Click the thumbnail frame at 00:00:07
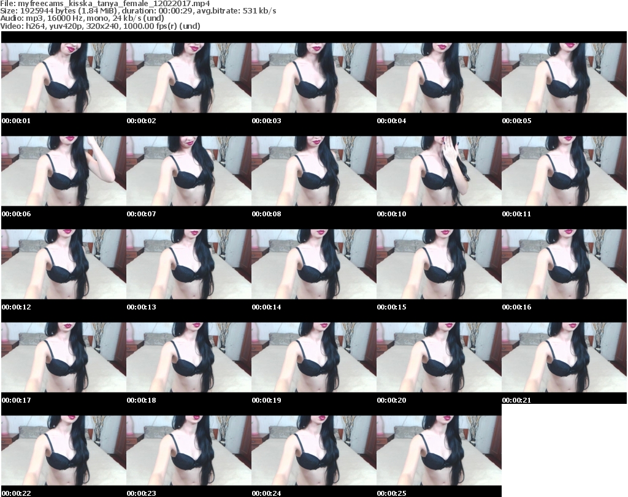Viewport: 628px width, 497px height. [189, 171]
